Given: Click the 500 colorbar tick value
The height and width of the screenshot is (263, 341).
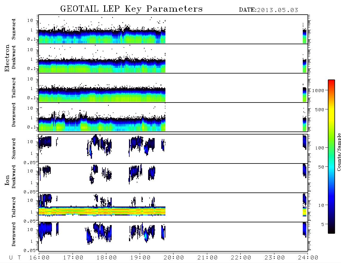Looking at the screenshot, I should point(320,109).
